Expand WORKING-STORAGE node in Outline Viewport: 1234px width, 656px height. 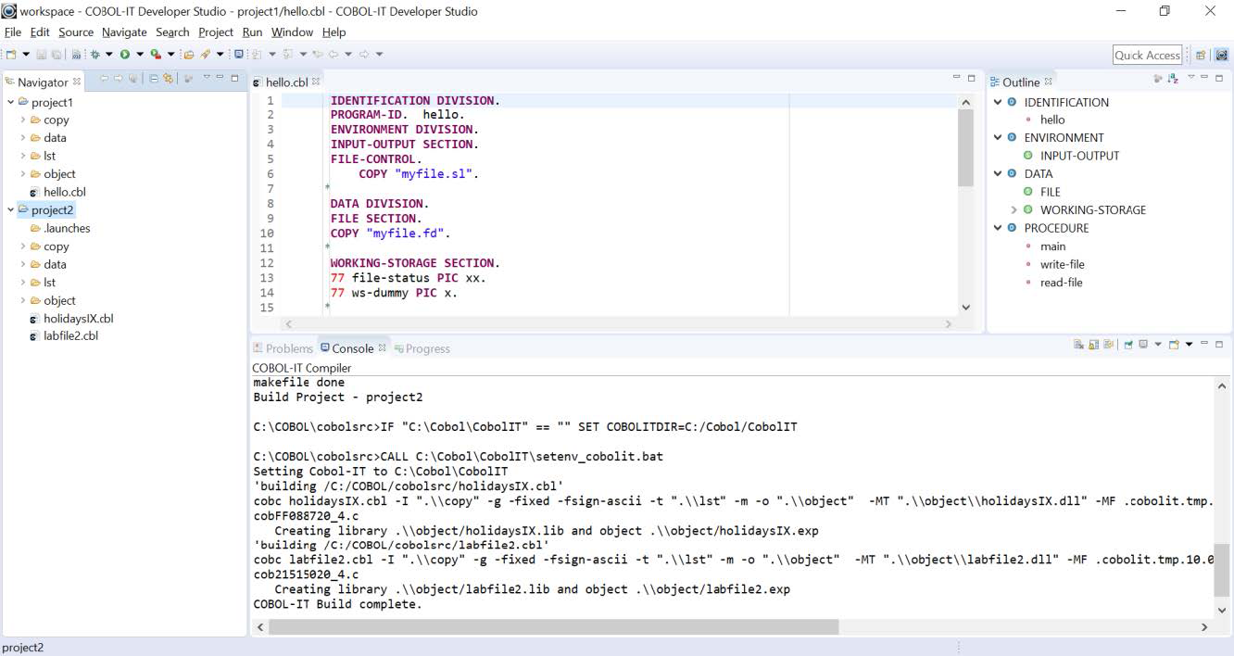click(x=1014, y=209)
